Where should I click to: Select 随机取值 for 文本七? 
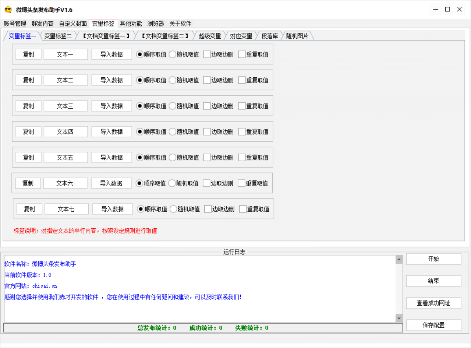click(x=185, y=209)
